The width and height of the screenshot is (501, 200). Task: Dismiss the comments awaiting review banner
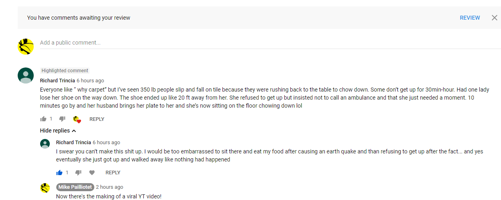coord(494,18)
